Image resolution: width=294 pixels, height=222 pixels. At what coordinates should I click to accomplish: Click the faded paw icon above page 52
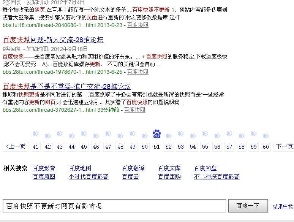pyautogui.click(x=169, y=135)
